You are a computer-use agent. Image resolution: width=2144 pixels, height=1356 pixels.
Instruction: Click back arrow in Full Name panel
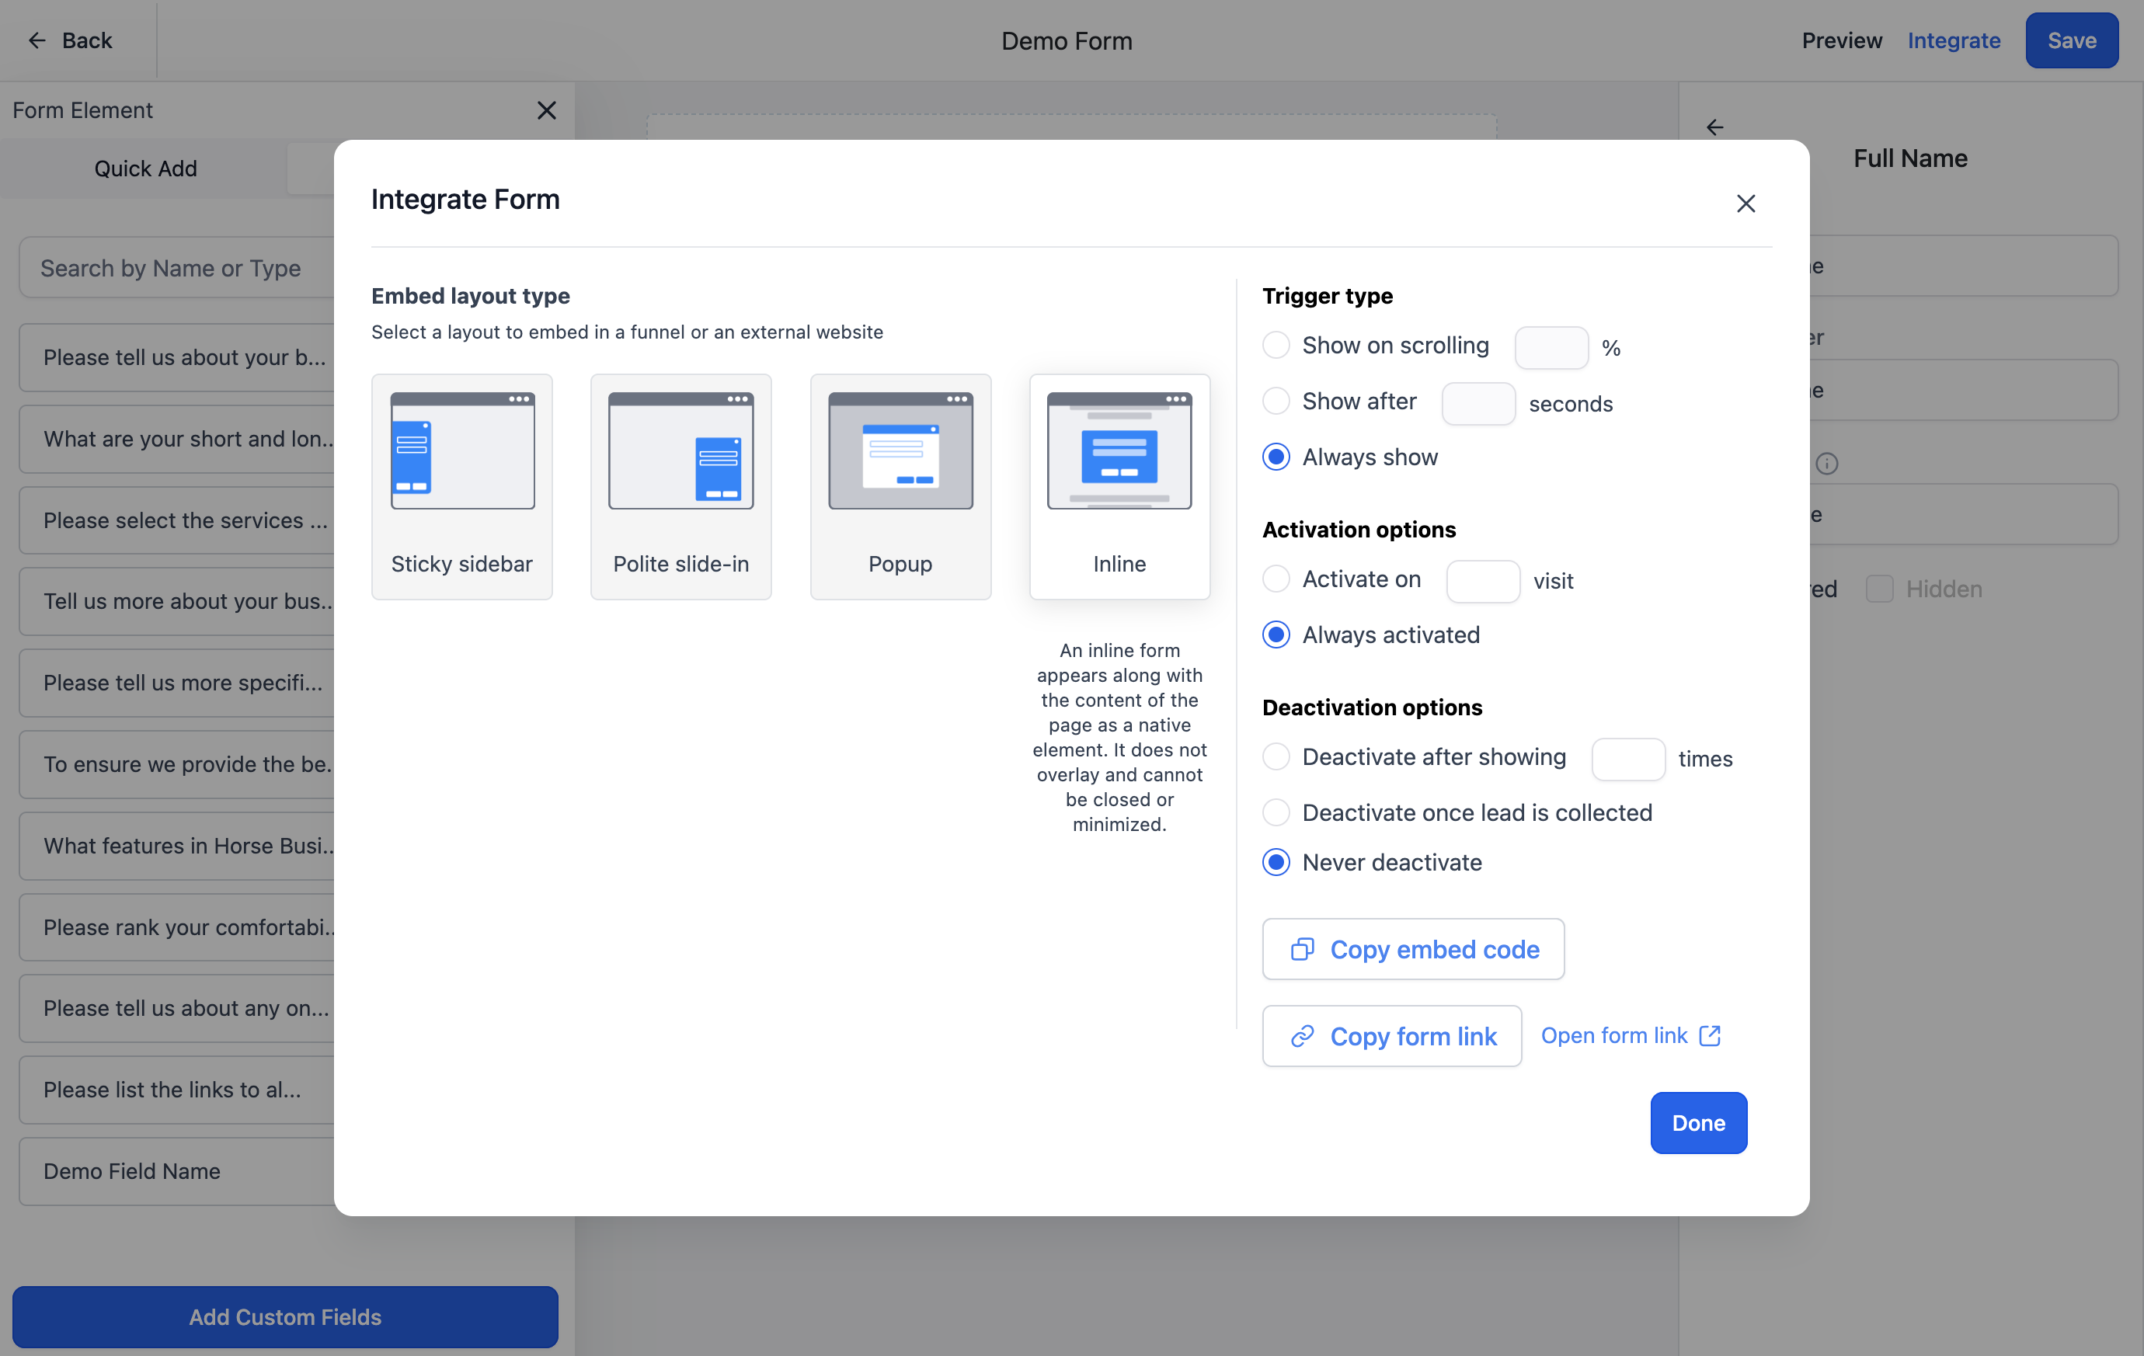1715,127
